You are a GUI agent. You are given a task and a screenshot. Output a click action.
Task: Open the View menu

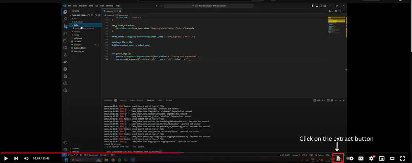tap(91, 6)
